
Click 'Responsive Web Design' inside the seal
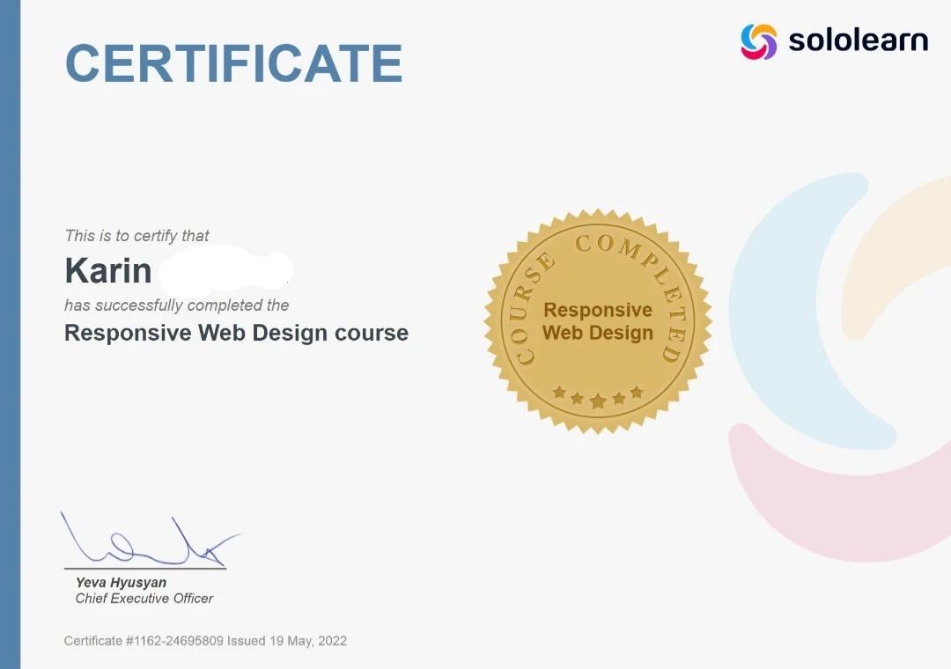598,321
